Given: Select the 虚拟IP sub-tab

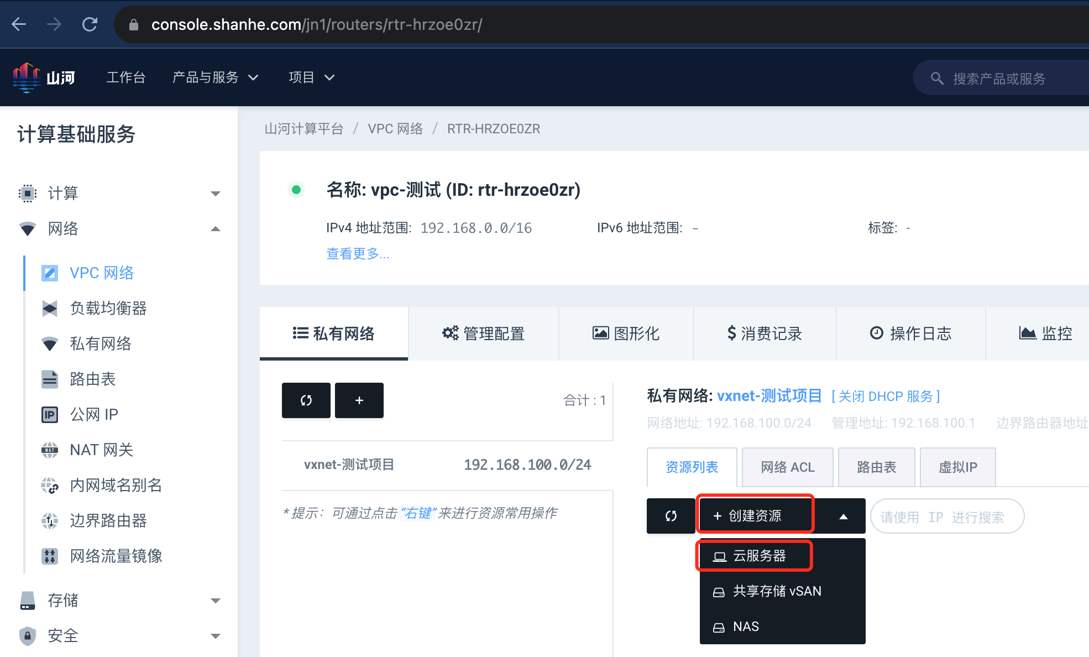Looking at the screenshot, I should point(958,467).
